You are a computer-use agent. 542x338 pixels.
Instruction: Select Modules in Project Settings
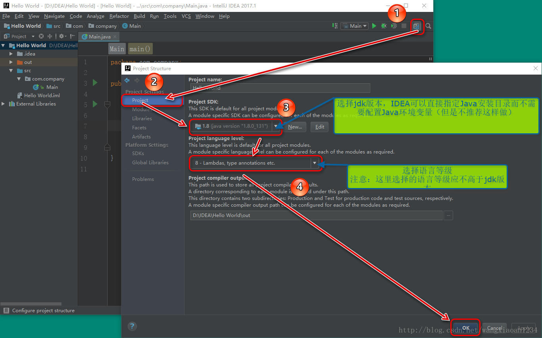(x=141, y=109)
